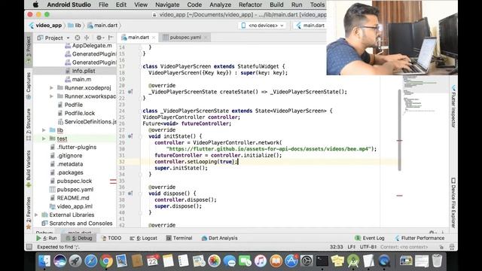
Task: Open the TODO tool window
Action: (x=111, y=238)
